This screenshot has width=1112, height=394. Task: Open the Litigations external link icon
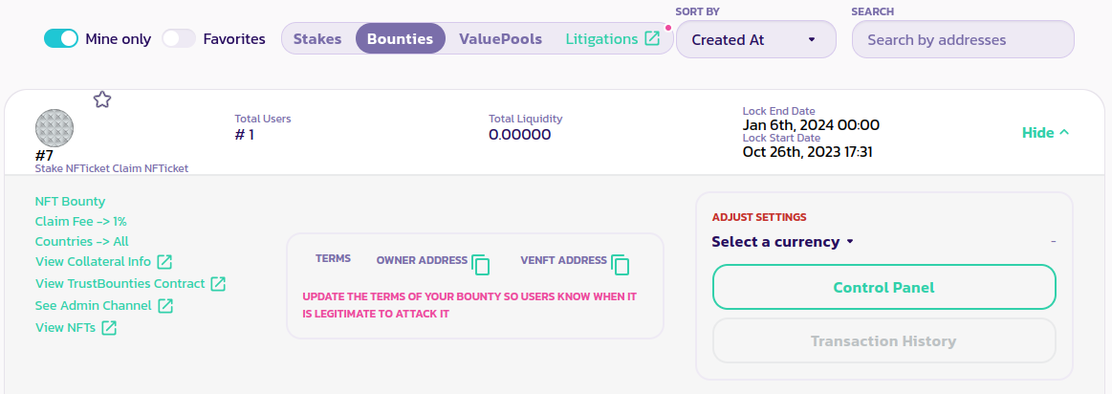click(x=652, y=39)
